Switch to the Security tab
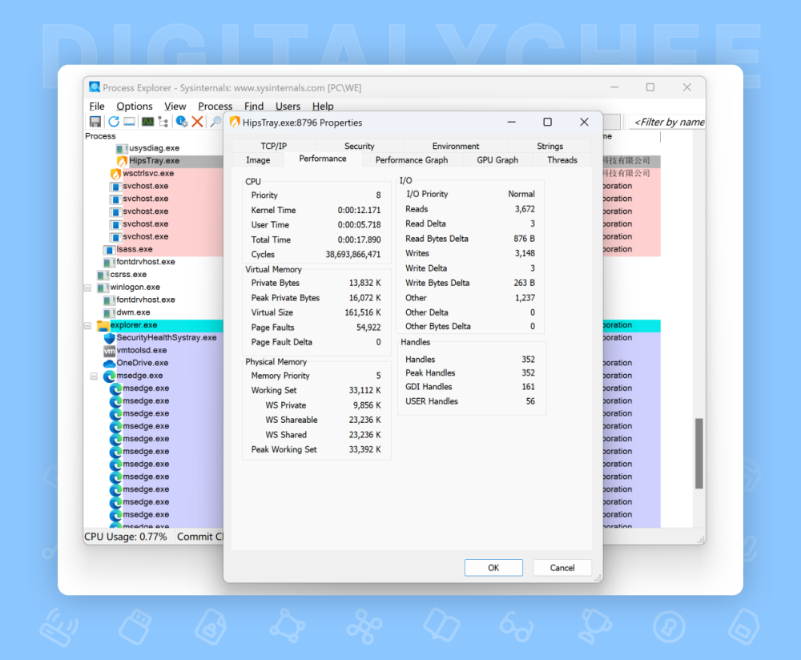Image resolution: width=801 pixels, height=660 pixels. click(359, 146)
